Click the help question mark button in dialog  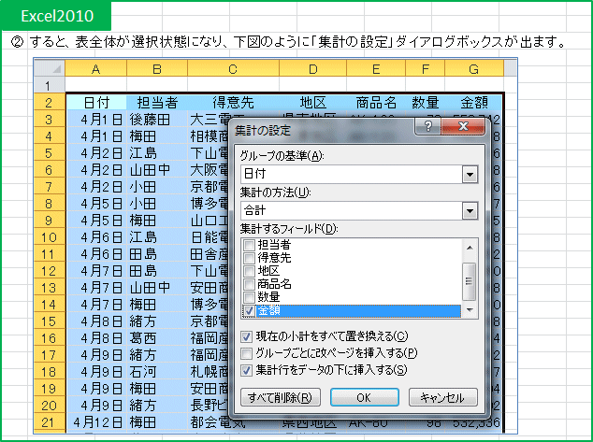click(427, 126)
